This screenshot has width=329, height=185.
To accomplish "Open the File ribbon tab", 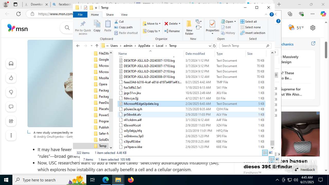I will coord(80,15).
